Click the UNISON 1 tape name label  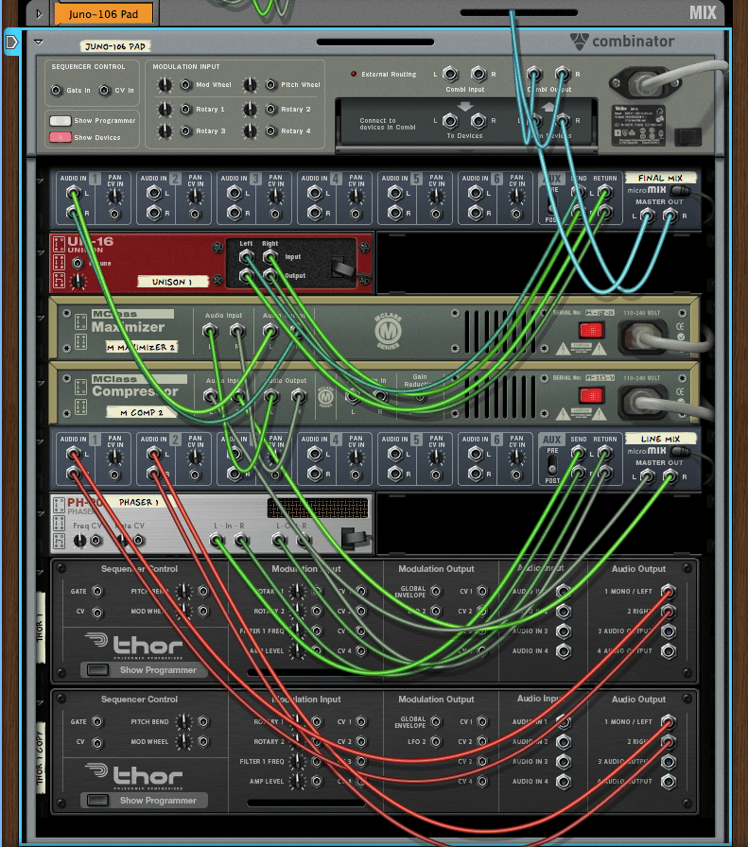pyautogui.click(x=172, y=282)
